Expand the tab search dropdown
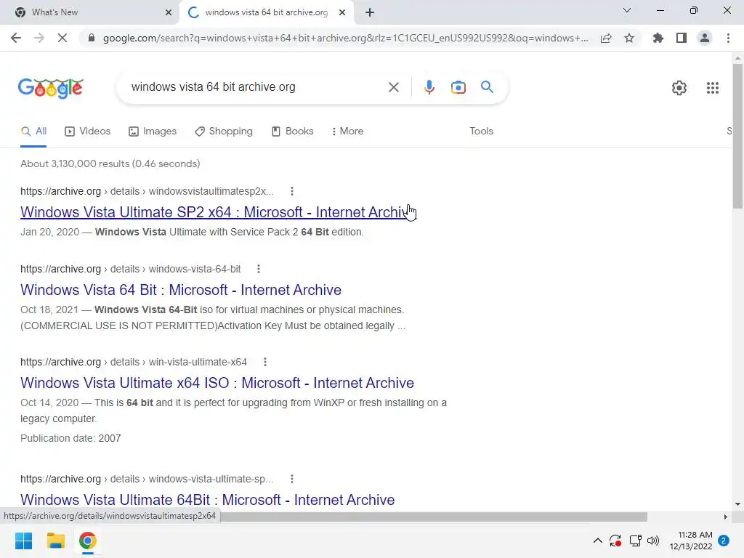Image resolution: width=744 pixels, height=558 pixels. click(627, 10)
